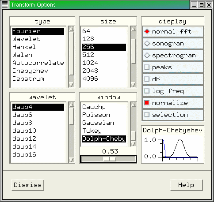Choose 2048 in the size list
This screenshot has height=202, width=214.
click(x=104, y=71)
